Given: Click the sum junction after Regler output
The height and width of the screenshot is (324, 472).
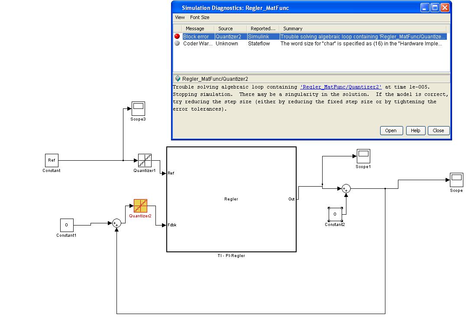Looking at the screenshot, I should tap(346, 188).
